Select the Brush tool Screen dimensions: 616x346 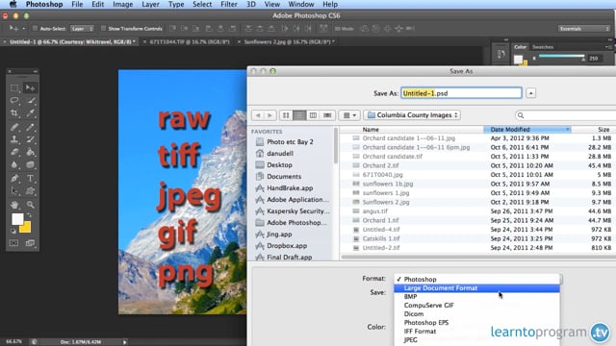pyautogui.click(x=30, y=127)
